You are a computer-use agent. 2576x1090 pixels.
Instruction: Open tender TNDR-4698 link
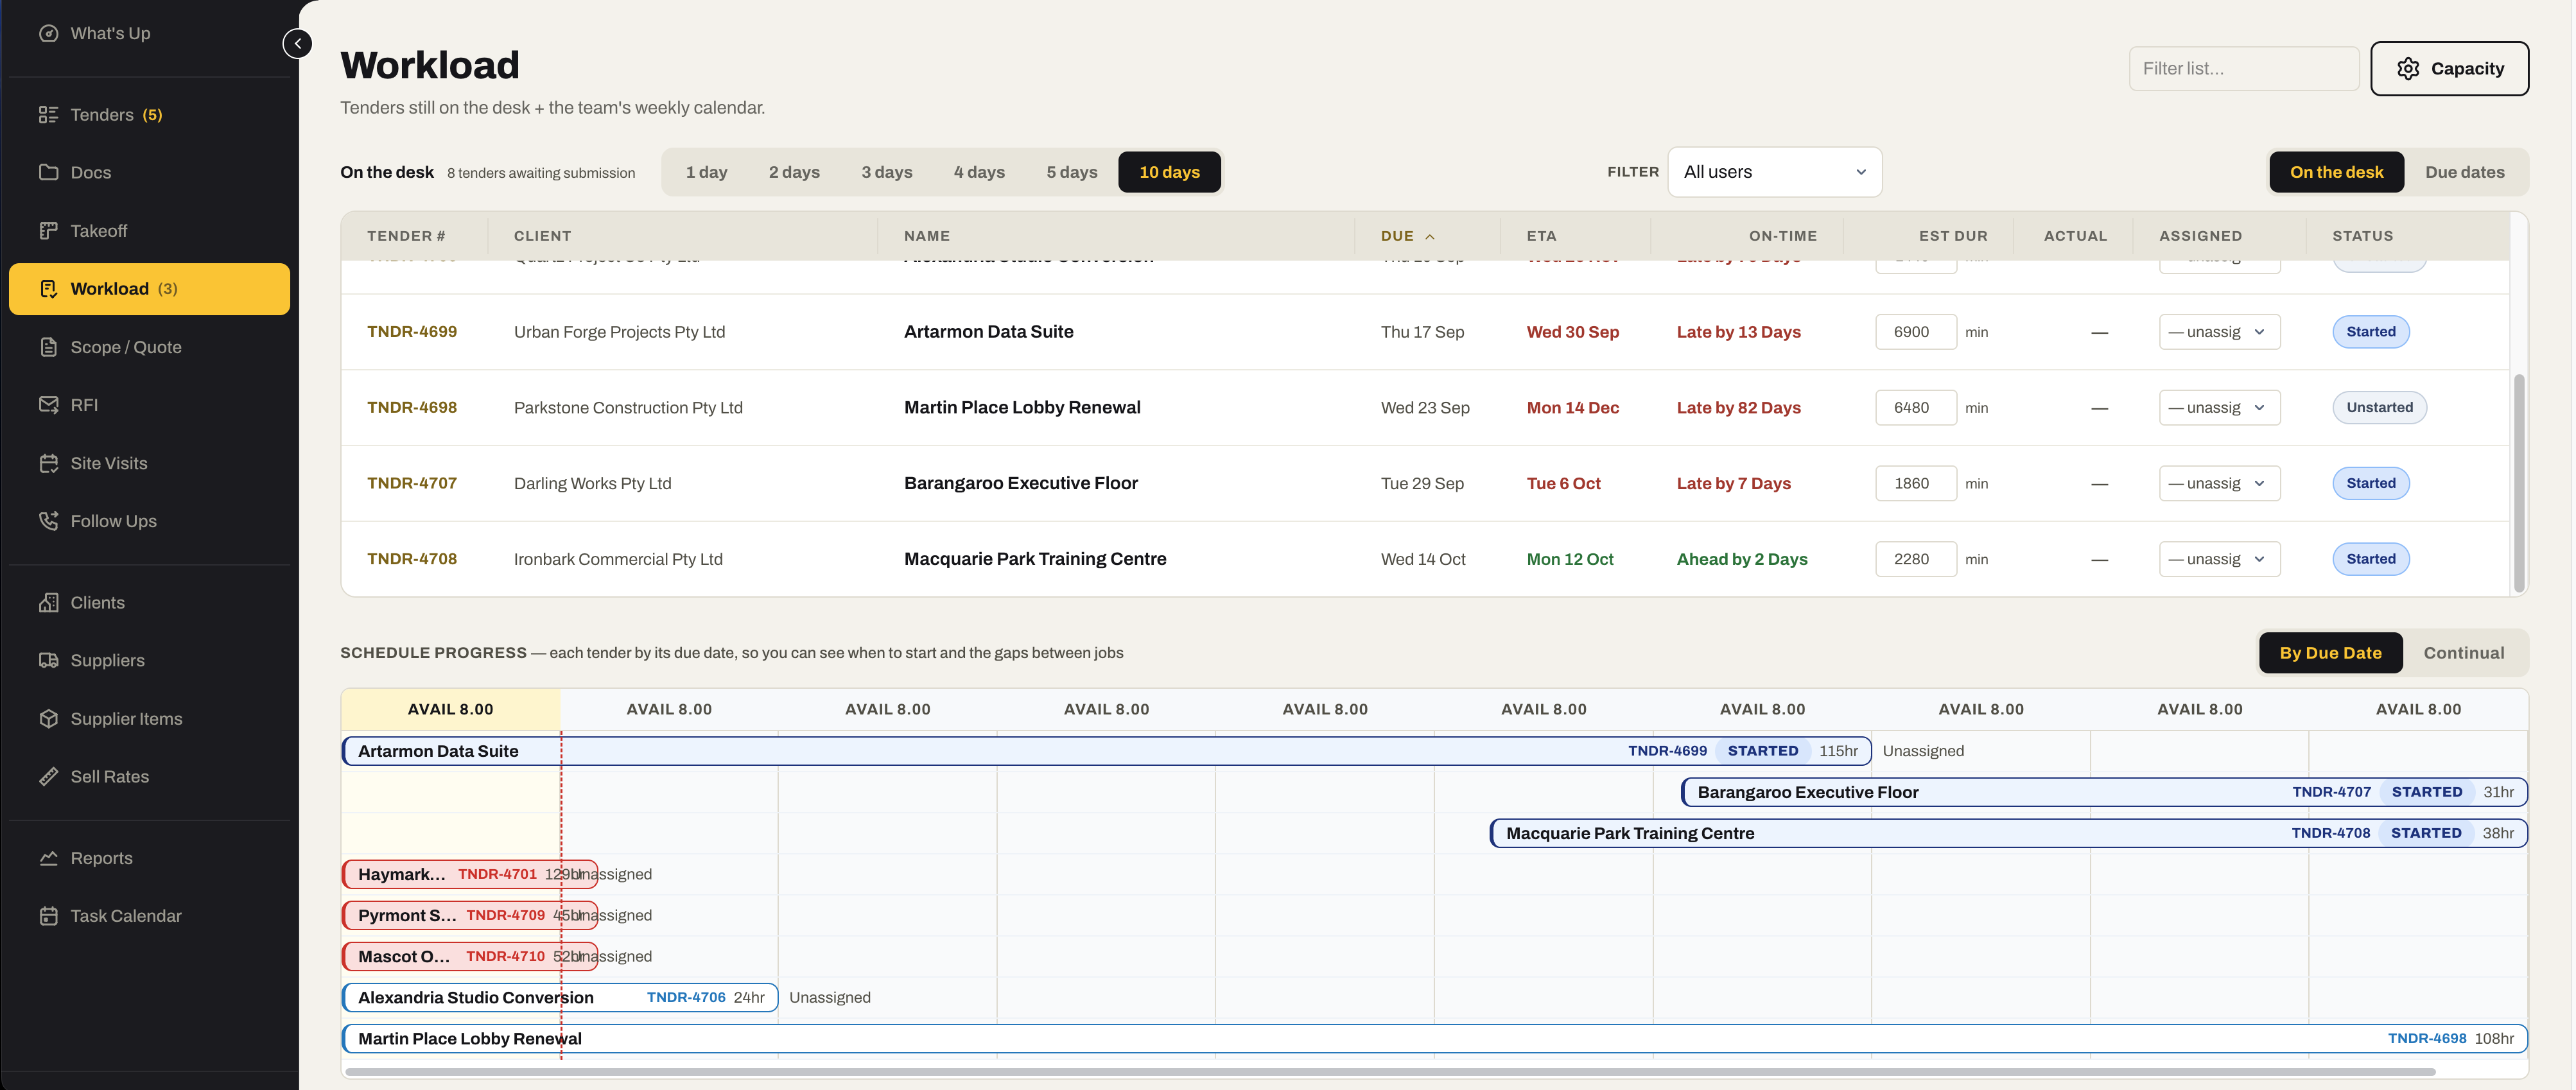point(411,408)
